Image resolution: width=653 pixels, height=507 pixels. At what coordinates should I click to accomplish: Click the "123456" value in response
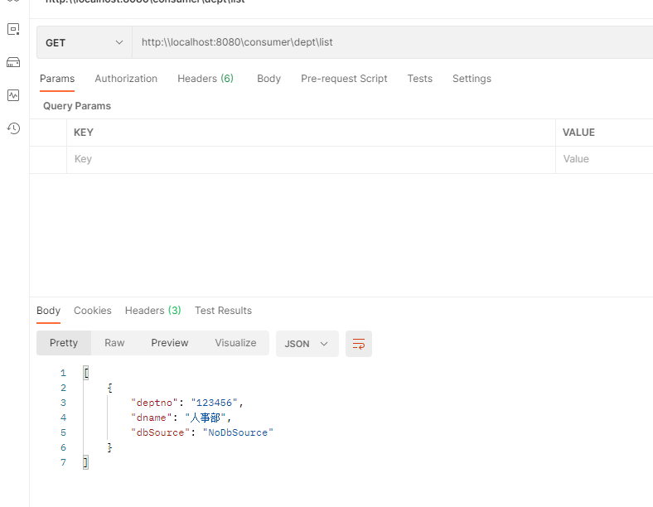[x=214, y=403]
